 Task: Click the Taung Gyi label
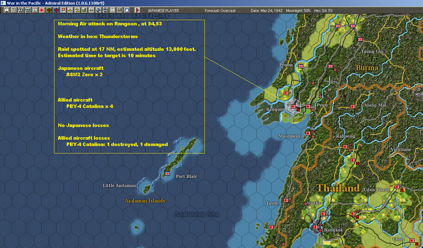pyautogui.click(x=372, y=52)
